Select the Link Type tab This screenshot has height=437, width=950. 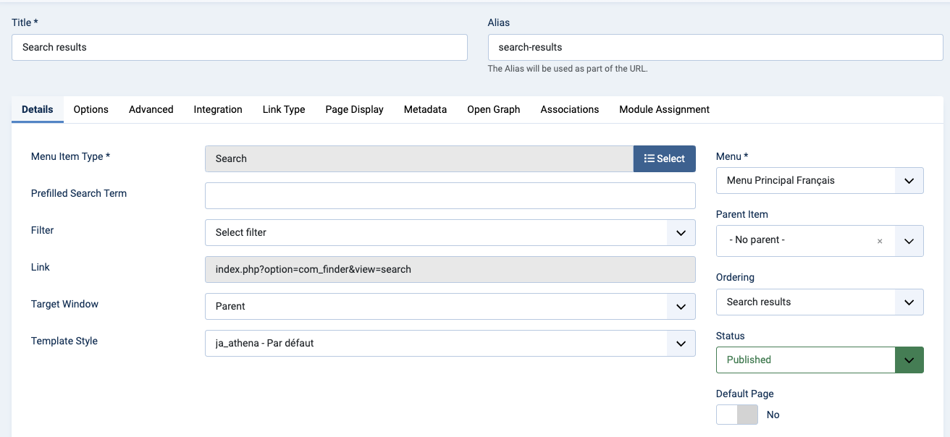pos(284,109)
